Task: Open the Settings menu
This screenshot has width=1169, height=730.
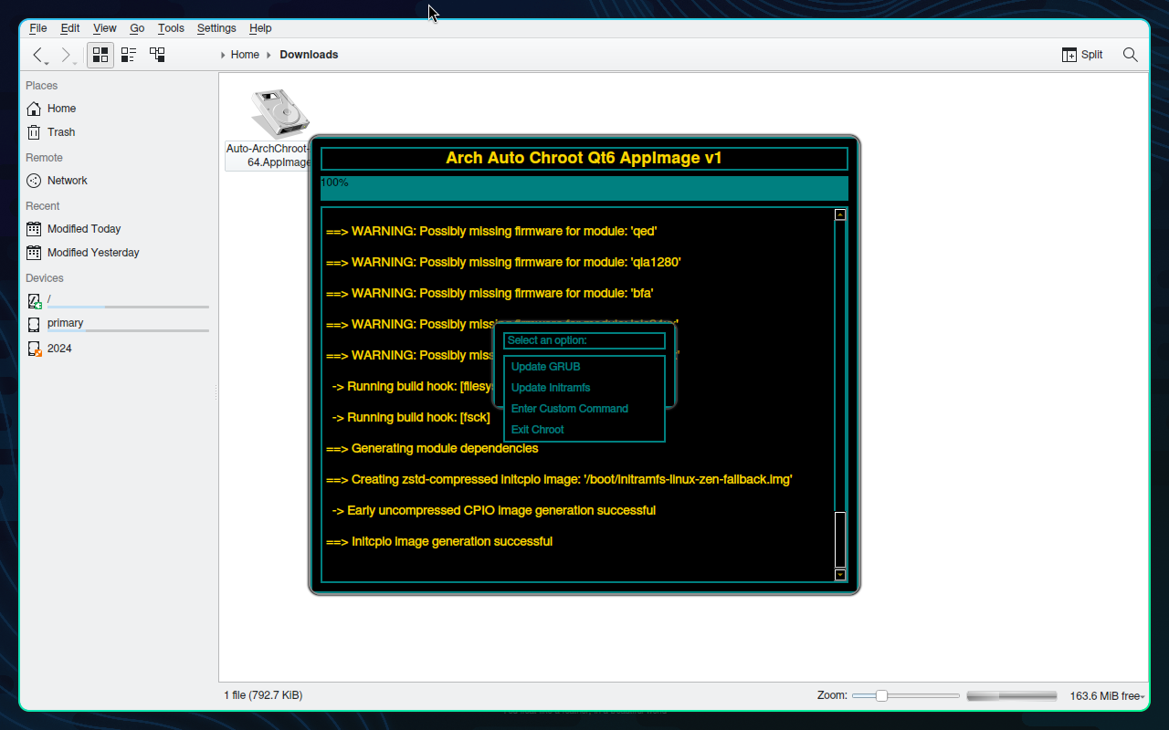Action: point(216,28)
